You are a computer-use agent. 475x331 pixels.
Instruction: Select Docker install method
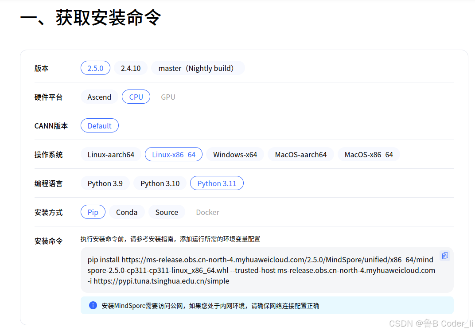[x=207, y=212]
